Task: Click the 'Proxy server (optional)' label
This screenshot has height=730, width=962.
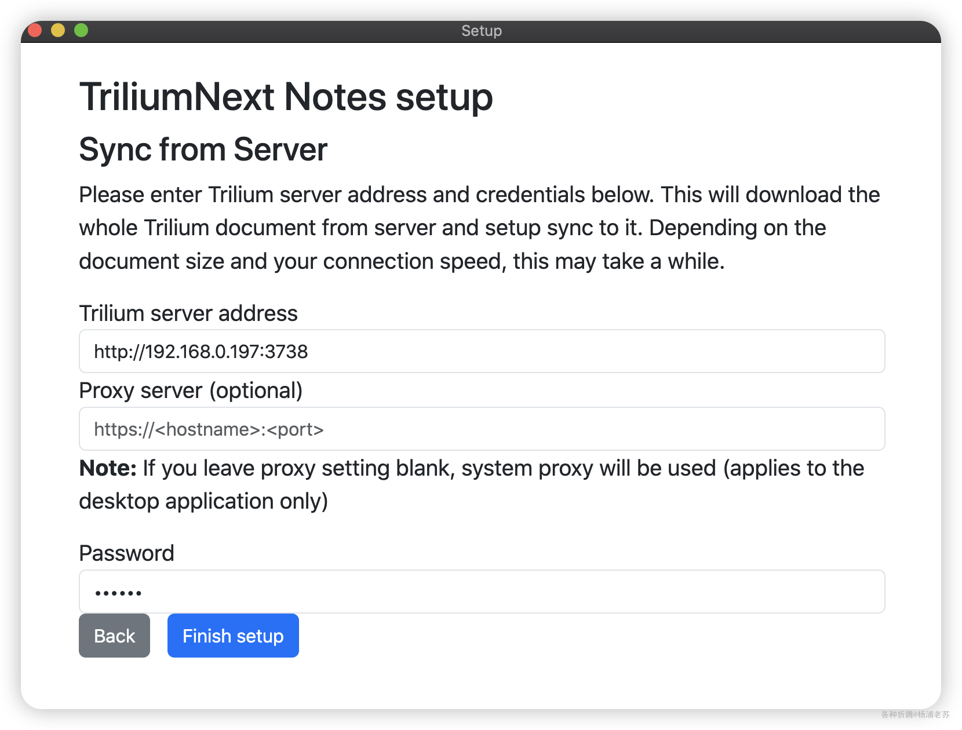Action: pyautogui.click(x=191, y=391)
